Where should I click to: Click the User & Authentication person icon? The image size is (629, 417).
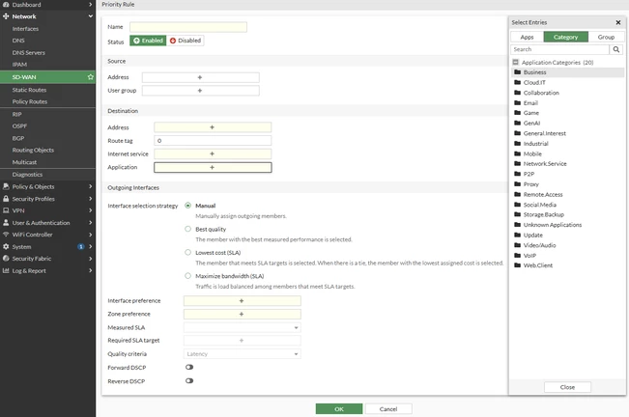point(6,222)
